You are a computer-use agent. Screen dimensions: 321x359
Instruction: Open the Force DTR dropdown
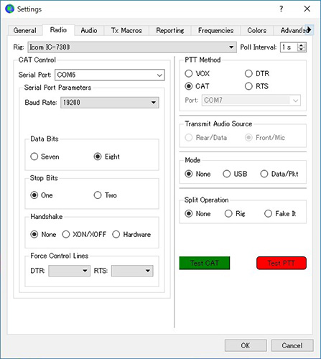70,271
